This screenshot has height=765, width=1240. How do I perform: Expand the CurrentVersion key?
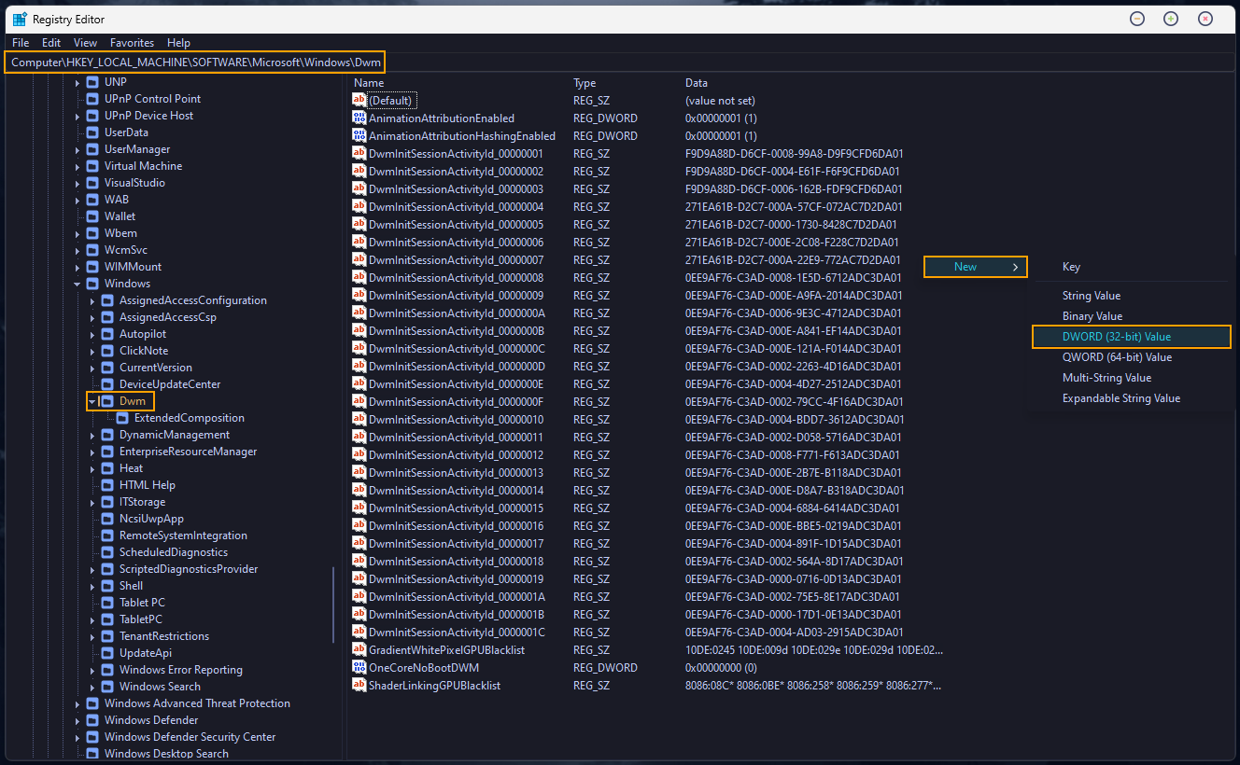(92, 368)
